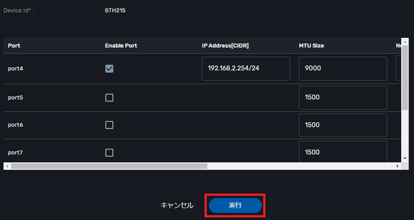Check the port7 Enable Port checkbox

(x=110, y=152)
